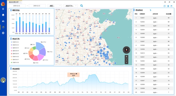Open the 辖区 dropdown

tap(55, 6)
